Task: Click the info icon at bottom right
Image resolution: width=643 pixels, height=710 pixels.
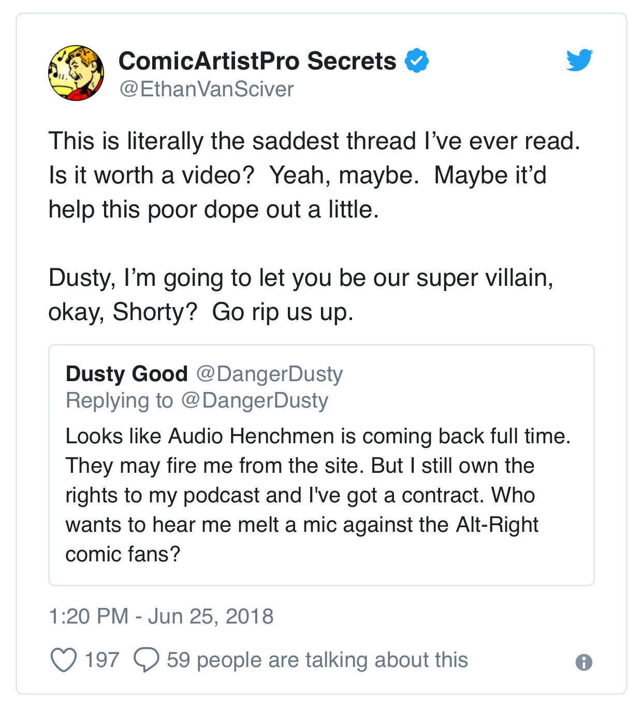Action: (x=584, y=662)
